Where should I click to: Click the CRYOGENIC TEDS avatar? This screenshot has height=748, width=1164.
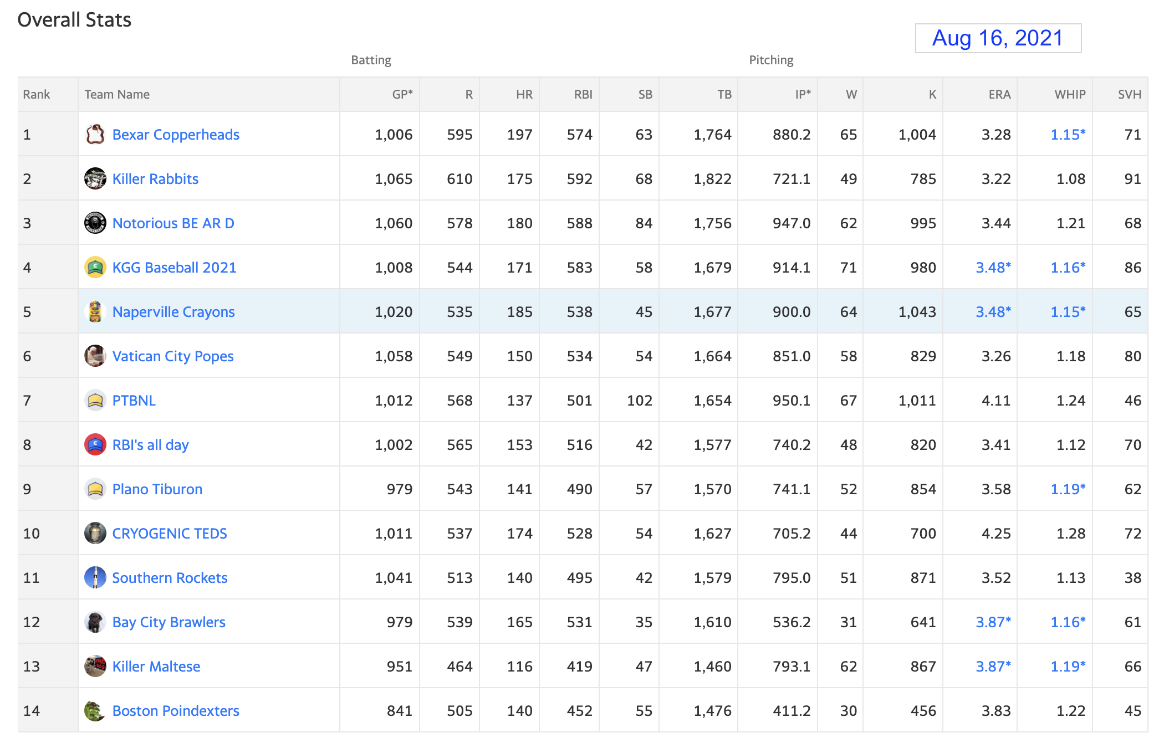click(95, 533)
